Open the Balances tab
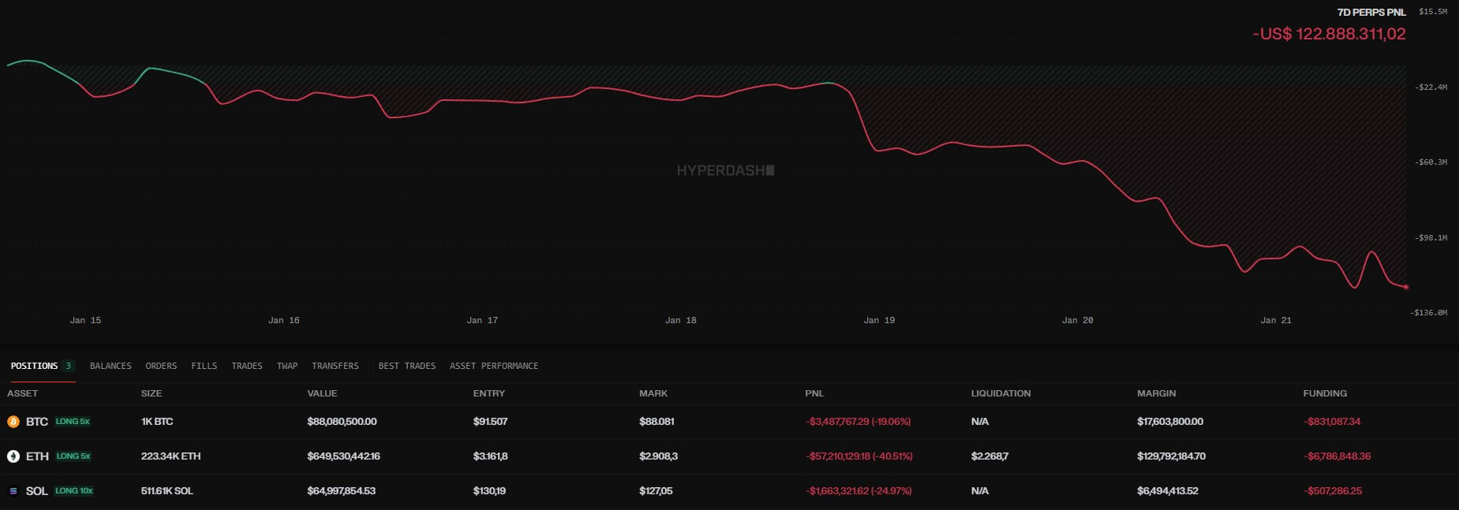The width and height of the screenshot is (1459, 510). coord(110,366)
